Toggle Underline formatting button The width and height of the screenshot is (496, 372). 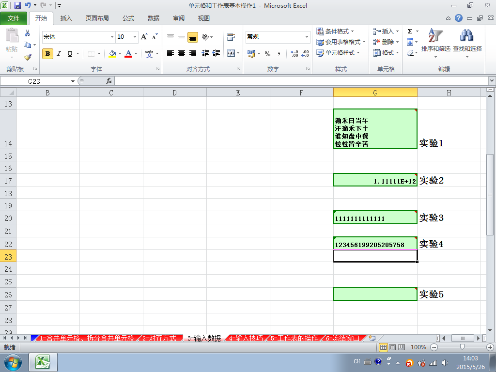(x=70, y=53)
